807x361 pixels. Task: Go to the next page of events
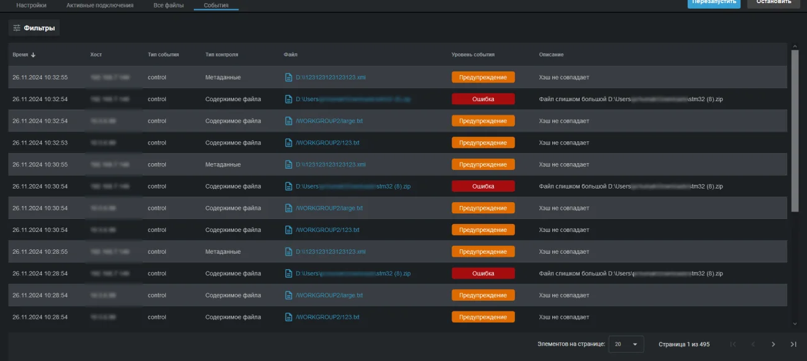[x=773, y=344]
